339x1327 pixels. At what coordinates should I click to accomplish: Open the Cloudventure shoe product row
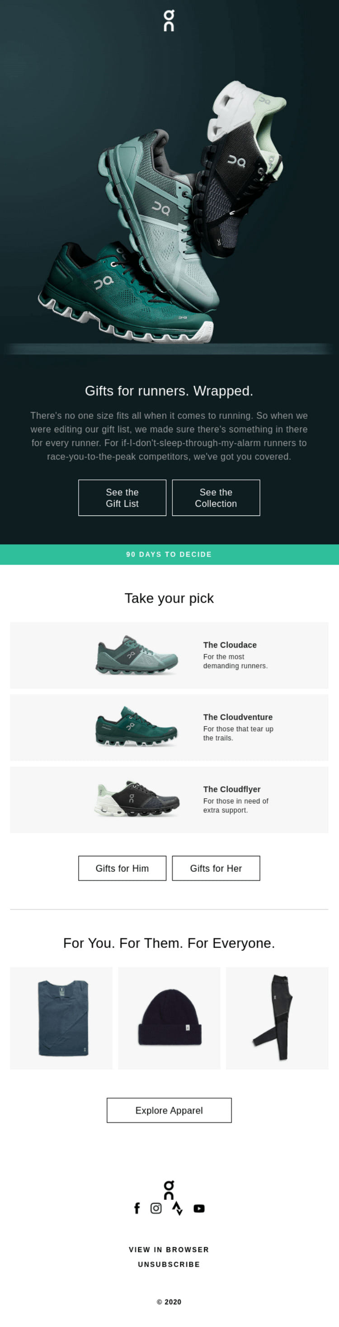[169, 727]
